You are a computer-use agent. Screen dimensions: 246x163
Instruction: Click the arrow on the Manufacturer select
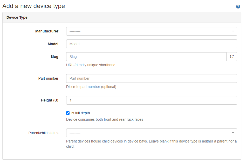tap(233, 31)
